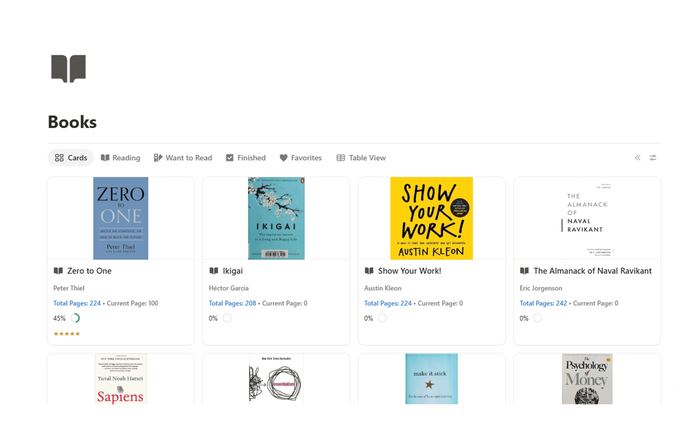Click the Books page heading

(72, 122)
